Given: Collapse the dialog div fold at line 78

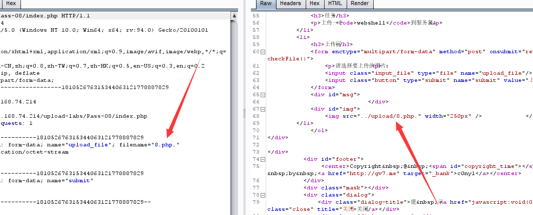Looking at the screenshot, I should click(263, 195).
